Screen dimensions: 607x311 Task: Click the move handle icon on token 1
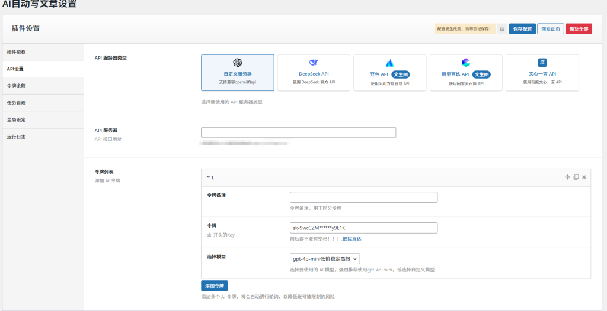click(567, 177)
